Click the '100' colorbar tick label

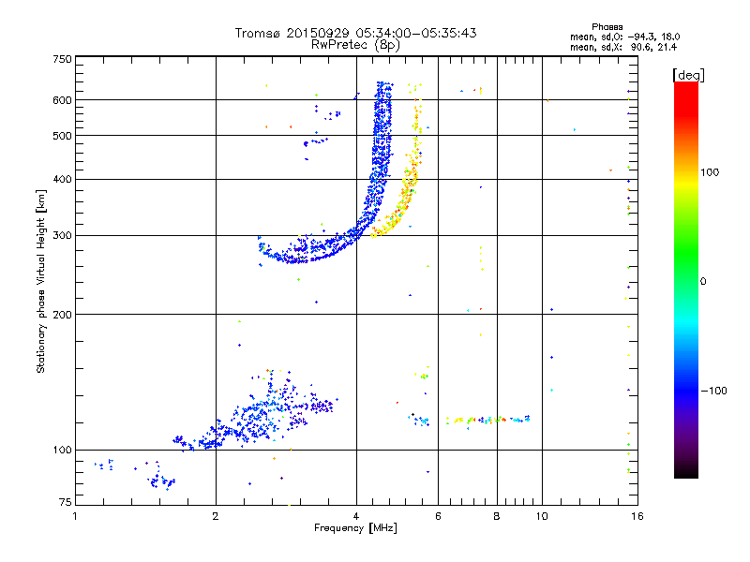tap(710, 172)
